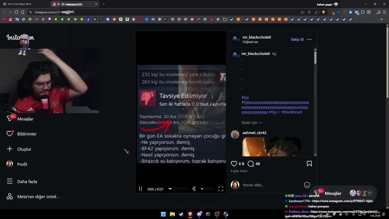Click the comments panel scrollbar
389x219 pixels.
pyautogui.click(x=315, y=58)
